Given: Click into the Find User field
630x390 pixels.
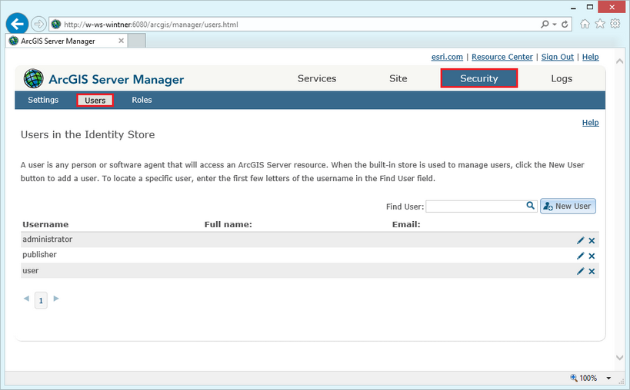Looking at the screenshot, I should [475, 207].
